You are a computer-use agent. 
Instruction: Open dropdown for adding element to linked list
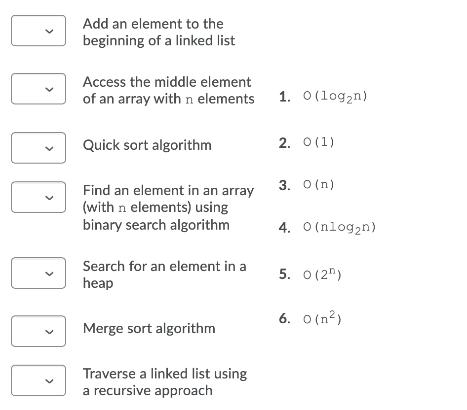tap(39, 31)
